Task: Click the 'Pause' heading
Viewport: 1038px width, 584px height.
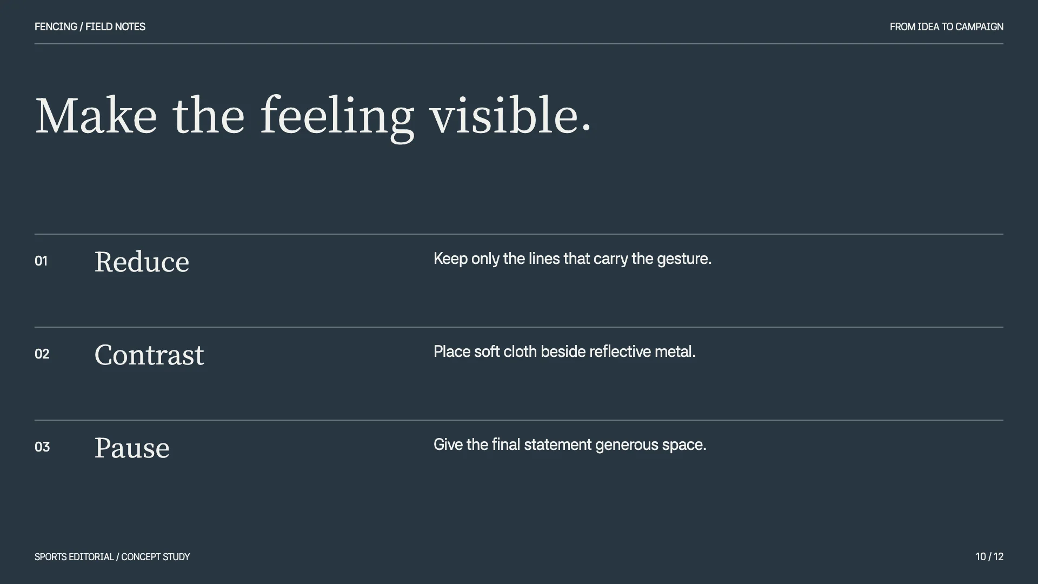Action: coord(132,448)
